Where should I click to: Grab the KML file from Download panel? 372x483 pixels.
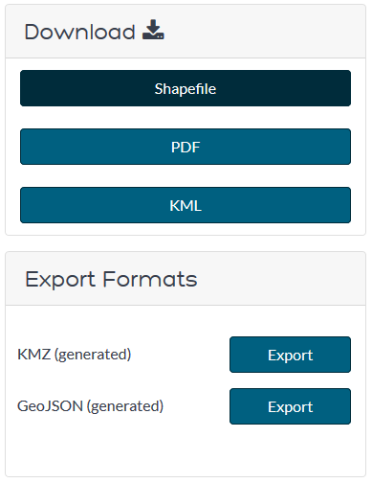(x=186, y=205)
